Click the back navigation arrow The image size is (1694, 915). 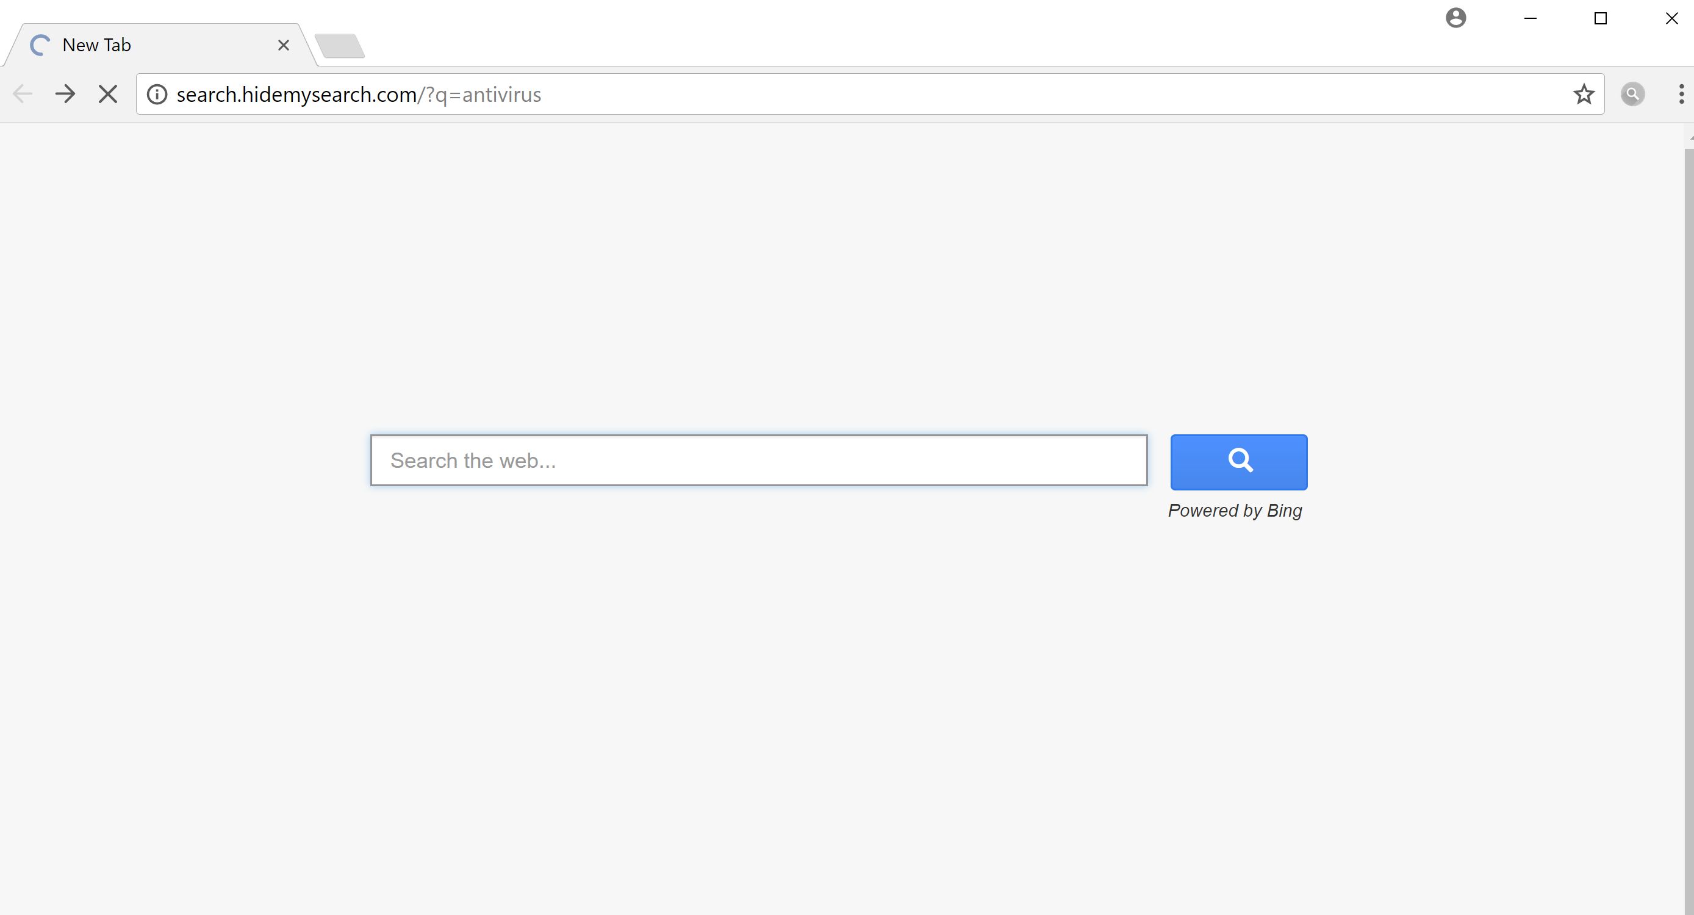(22, 94)
